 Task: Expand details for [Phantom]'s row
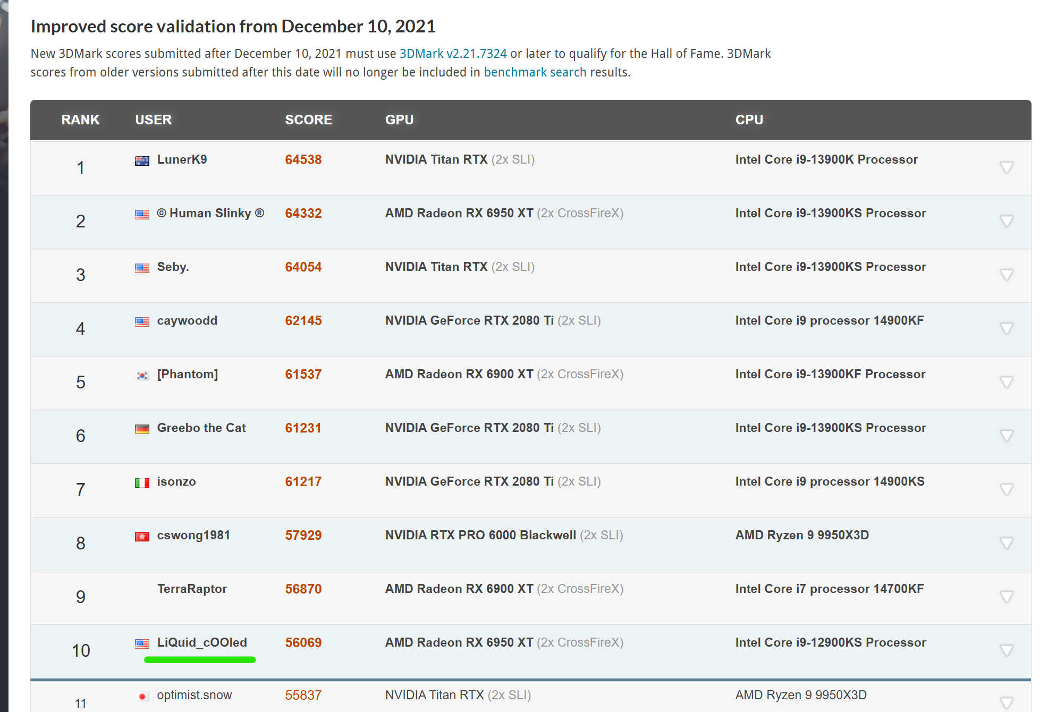pos(1006,382)
